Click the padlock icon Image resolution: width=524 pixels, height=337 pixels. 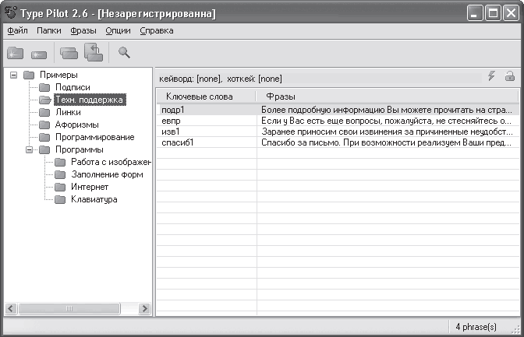tap(510, 76)
